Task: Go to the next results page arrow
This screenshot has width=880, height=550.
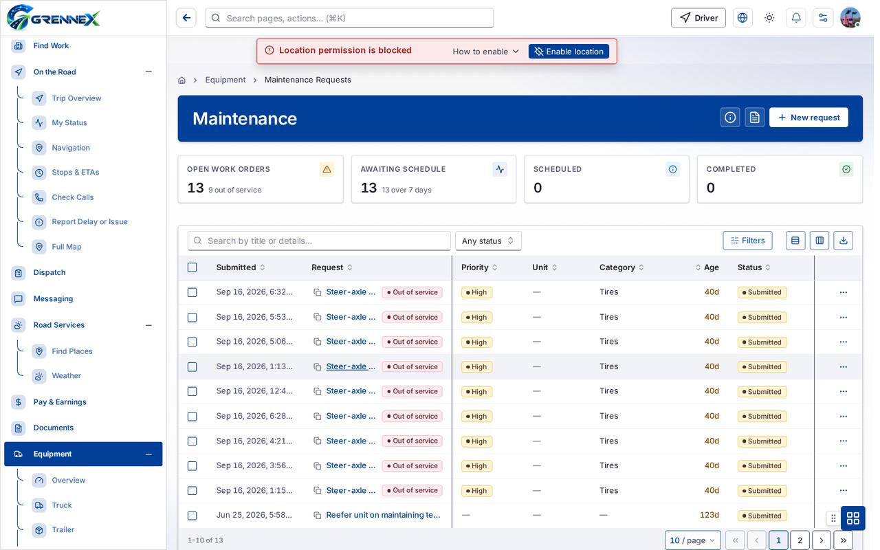Action: click(822, 540)
